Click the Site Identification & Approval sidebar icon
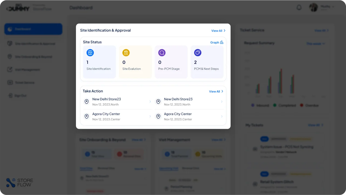This screenshot has height=195, width=346. (10, 44)
